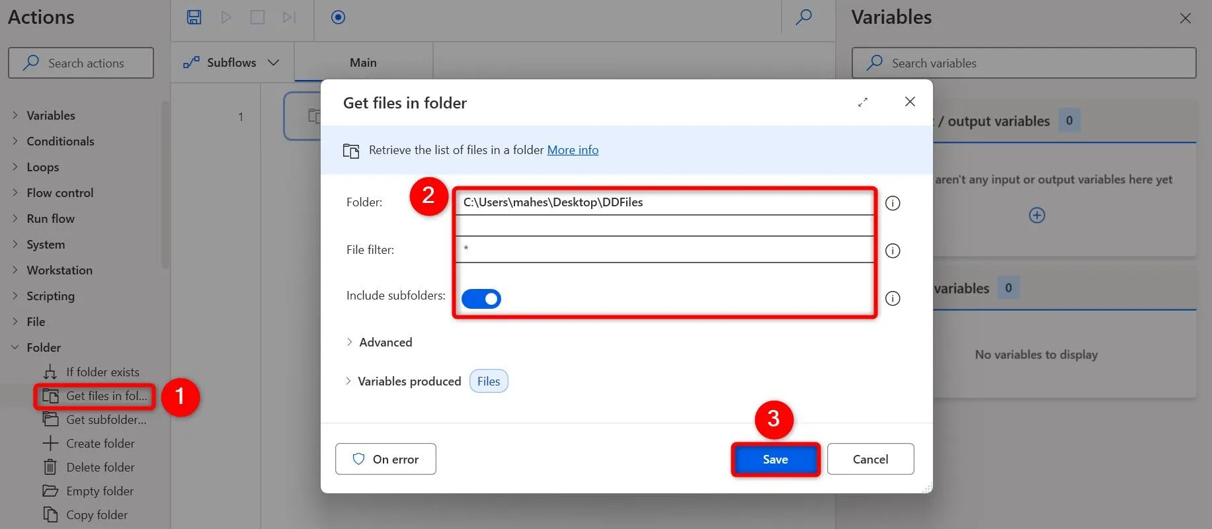Click info icon beside File filter field

893,251
